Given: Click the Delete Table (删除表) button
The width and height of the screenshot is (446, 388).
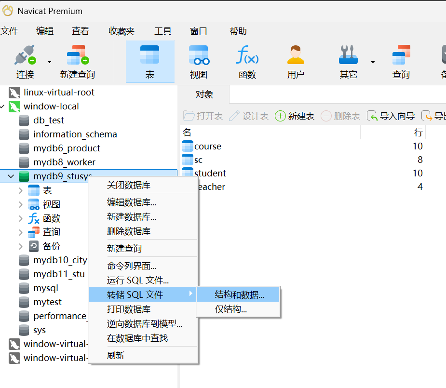Looking at the screenshot, I should 340,116.
